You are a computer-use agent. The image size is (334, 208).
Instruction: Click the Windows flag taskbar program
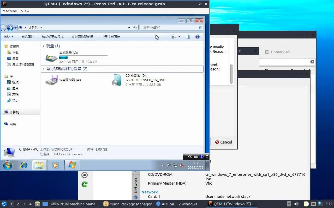72,165
